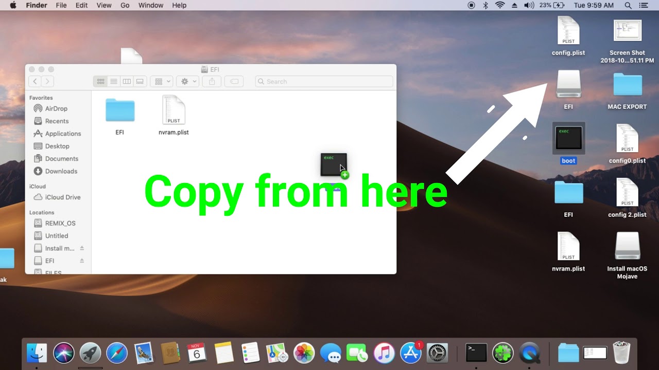Open Spotlight search in menu bar
The height and width of the screenshot is (370, 659).
tap(628, 5)
